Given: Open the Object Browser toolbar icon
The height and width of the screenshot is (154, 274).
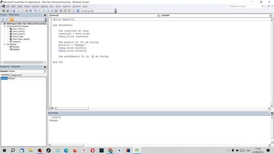Looking at the screenshot, I should tap(69, 11).
